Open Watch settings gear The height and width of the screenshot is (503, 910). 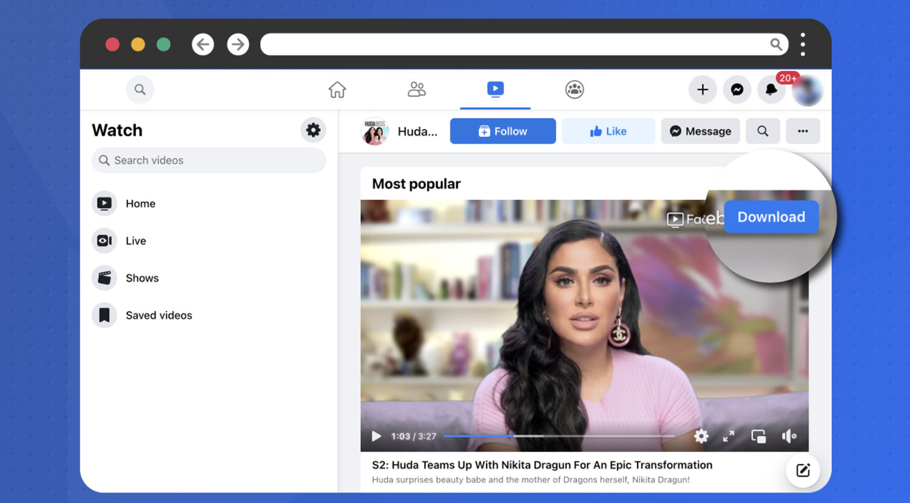click(x=313, y=130)
